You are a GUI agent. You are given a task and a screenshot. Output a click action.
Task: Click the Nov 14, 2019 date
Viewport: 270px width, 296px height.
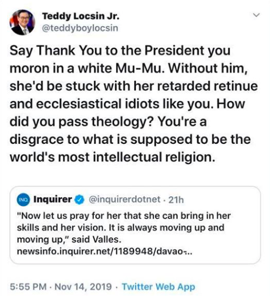pos(83,287)
